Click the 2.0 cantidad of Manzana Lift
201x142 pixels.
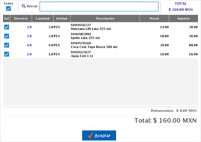(51, 27)
